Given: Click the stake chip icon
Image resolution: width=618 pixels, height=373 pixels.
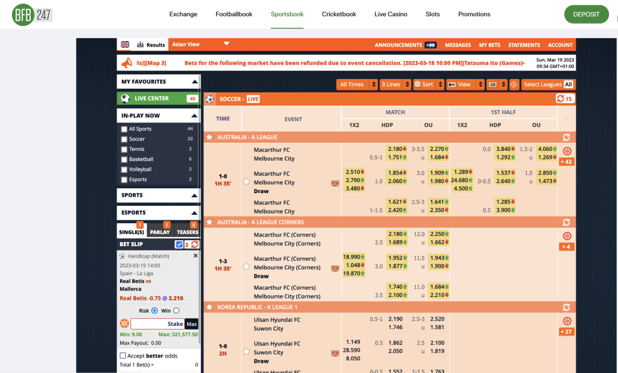Looking at the screenshot, I should pos(124,324).
